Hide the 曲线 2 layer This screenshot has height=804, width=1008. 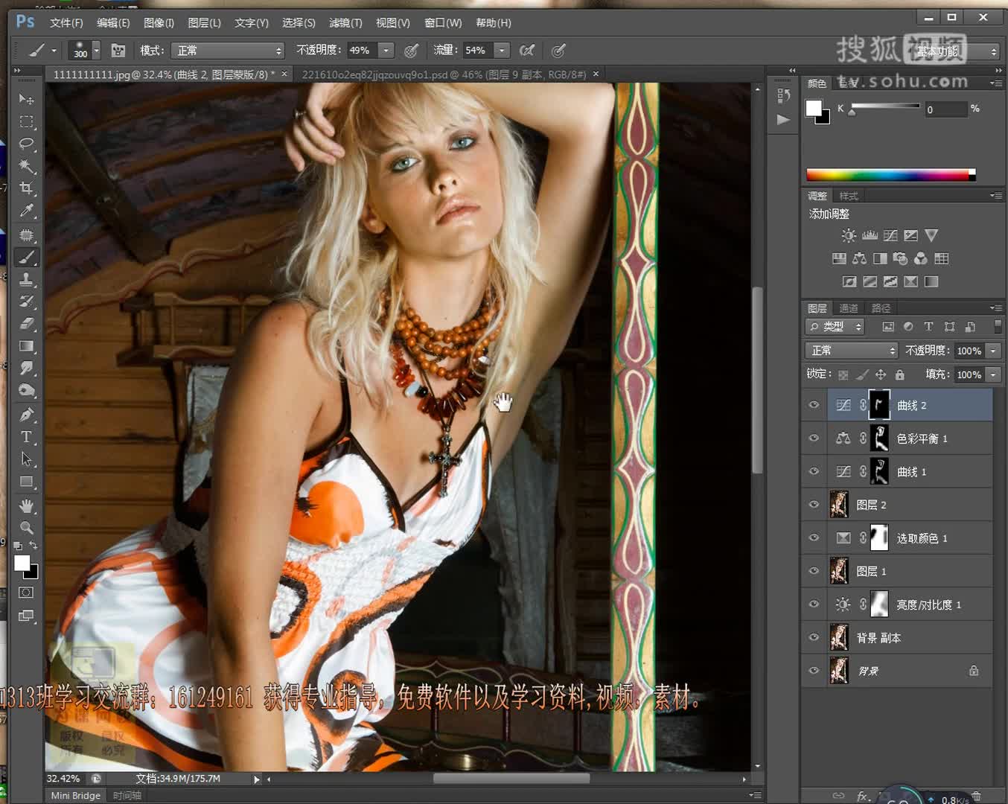point(814,405)
